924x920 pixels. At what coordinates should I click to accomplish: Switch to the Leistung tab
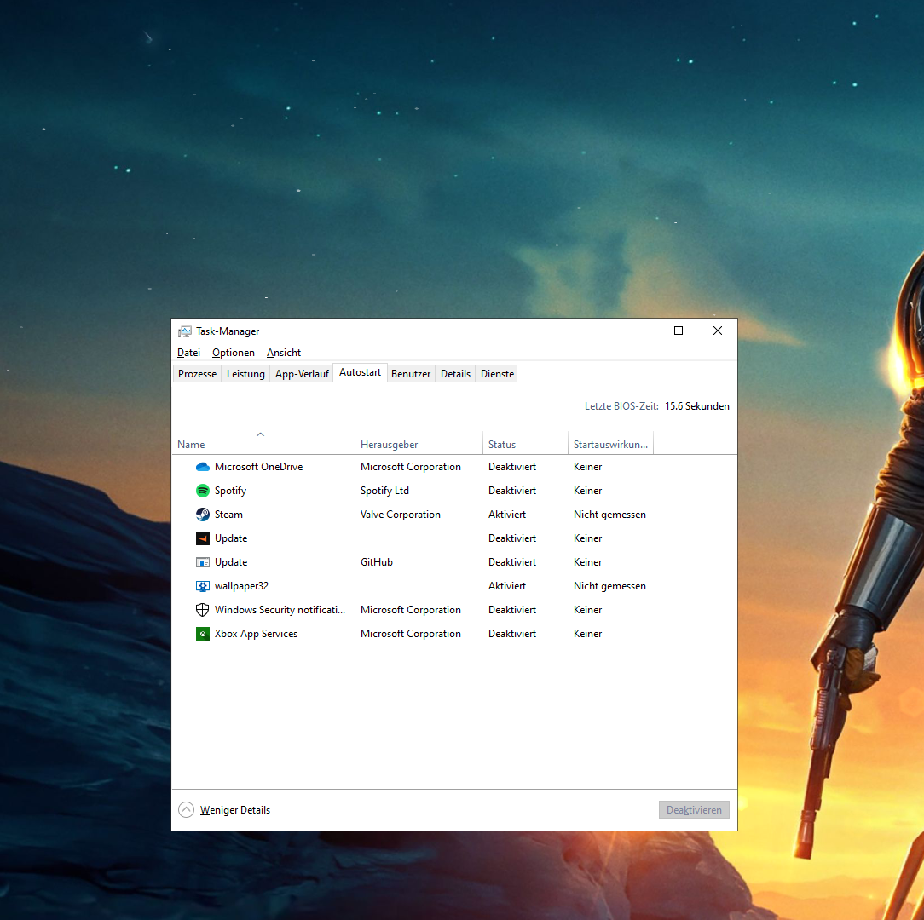coord(245,374)
